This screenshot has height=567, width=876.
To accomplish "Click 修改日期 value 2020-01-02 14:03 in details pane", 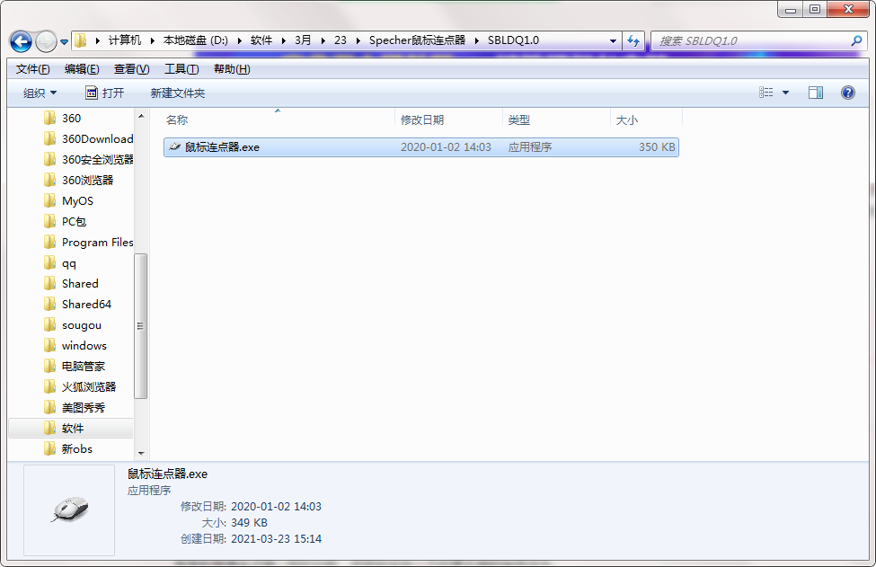I will pyautogui.click(x=276, y=507).
